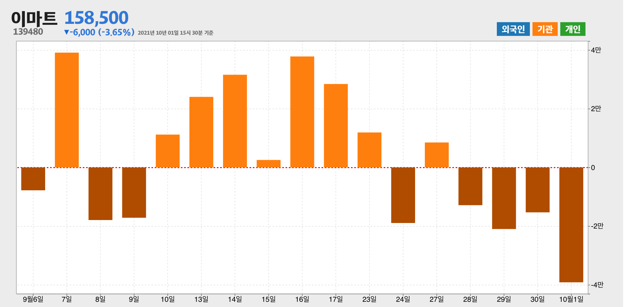Click the -2만 y-axis label
628x307 pixels.
point(597,226)
